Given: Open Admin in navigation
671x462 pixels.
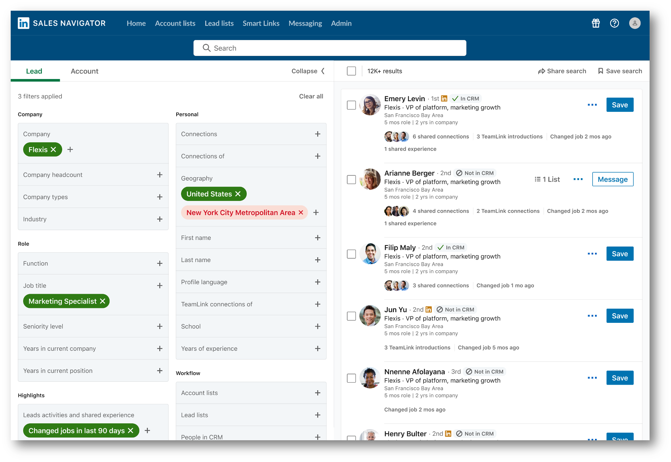Looking at the screenshot, I should click(341, 23).
